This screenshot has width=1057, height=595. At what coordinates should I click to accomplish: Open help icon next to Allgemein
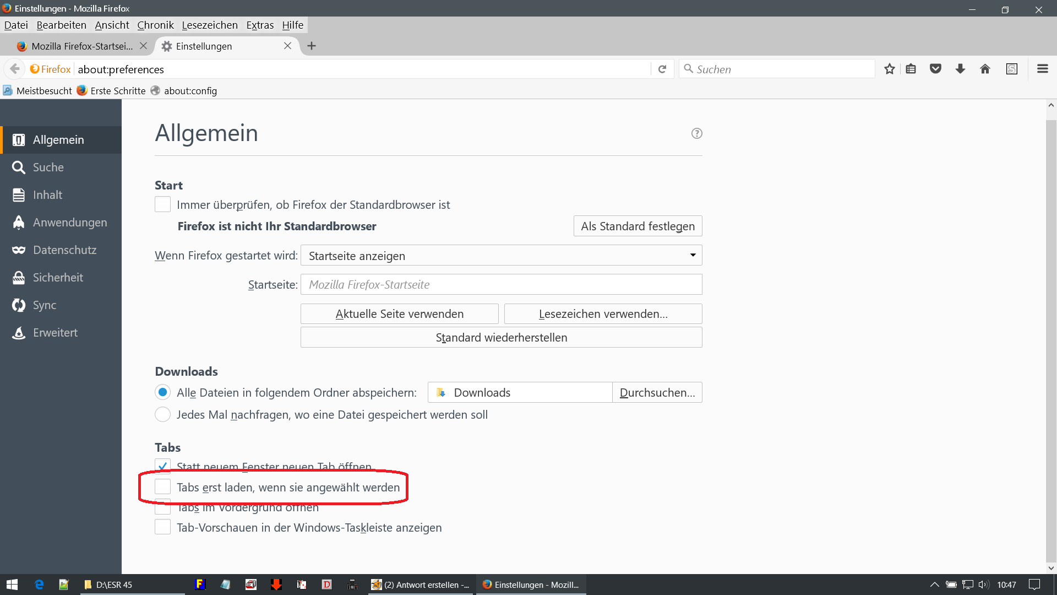coord(696,133)
